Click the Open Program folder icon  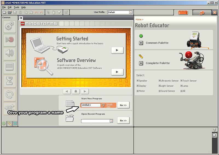(10, 12)
